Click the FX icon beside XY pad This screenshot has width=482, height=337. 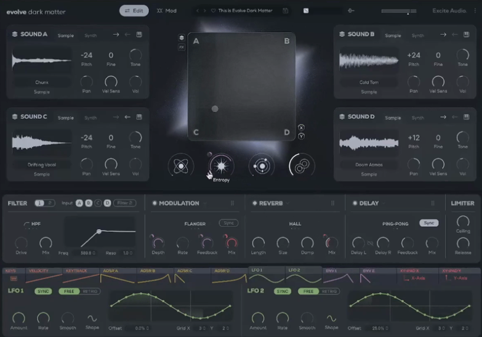[x=182, y=47]
